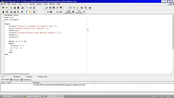Run the program window icon
The height and width of the screenshot is (98, 174).
pyautogui.click(x=50, y=8)
